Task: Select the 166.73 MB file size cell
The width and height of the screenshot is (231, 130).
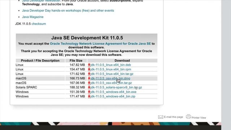Action: pyautogui.click(x=77, y=78)
